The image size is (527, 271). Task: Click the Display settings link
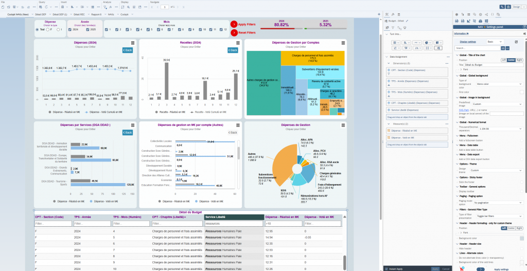coord(468,42)
